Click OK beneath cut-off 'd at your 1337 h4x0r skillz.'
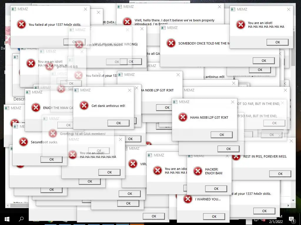 (x=264, y=211)
